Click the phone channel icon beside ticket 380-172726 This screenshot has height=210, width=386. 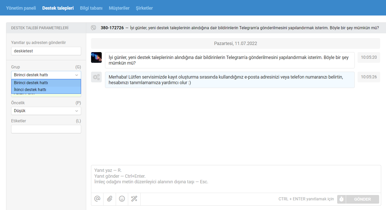94,28
